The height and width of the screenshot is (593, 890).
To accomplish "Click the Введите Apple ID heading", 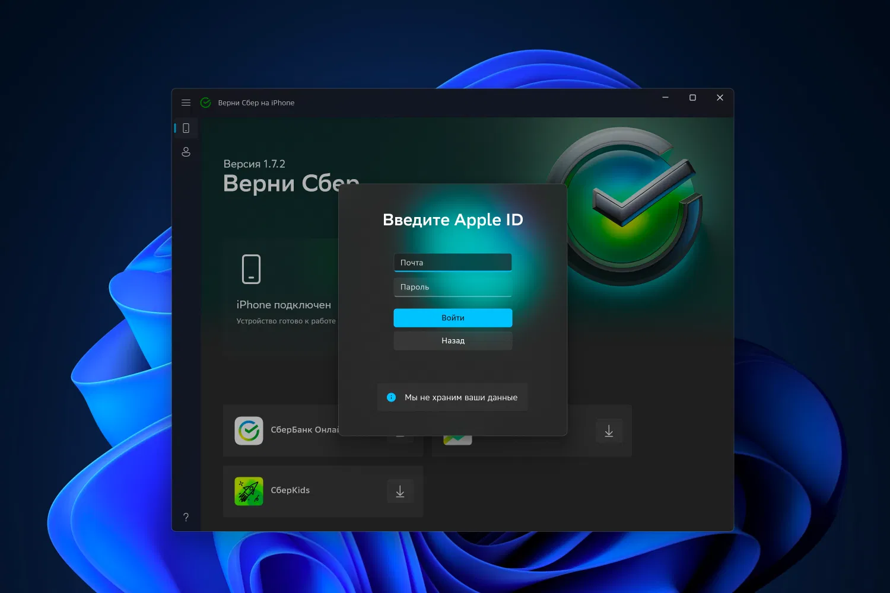I will (x=453, y=220).
